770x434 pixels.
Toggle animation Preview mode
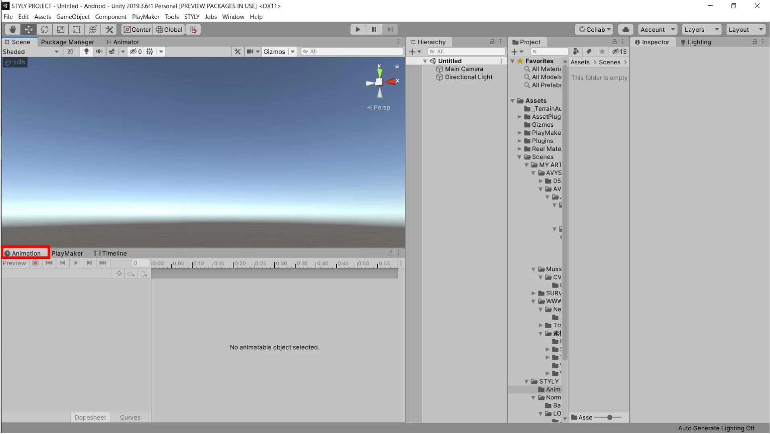click(14, 263)
